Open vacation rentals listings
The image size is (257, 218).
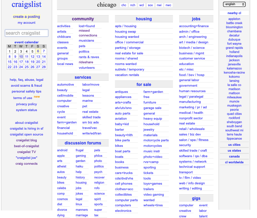(x=127, y=75)
